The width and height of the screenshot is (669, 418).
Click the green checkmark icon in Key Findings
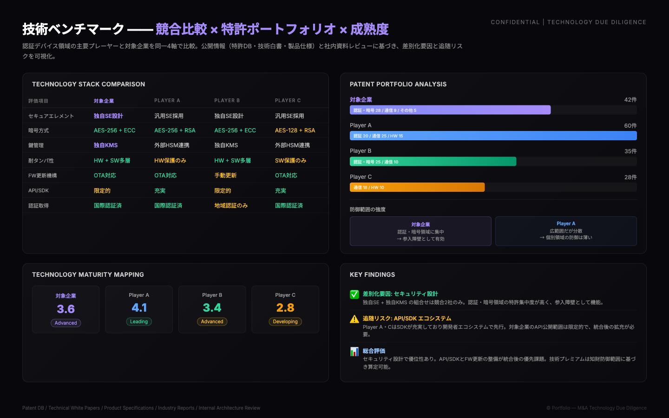354,294
